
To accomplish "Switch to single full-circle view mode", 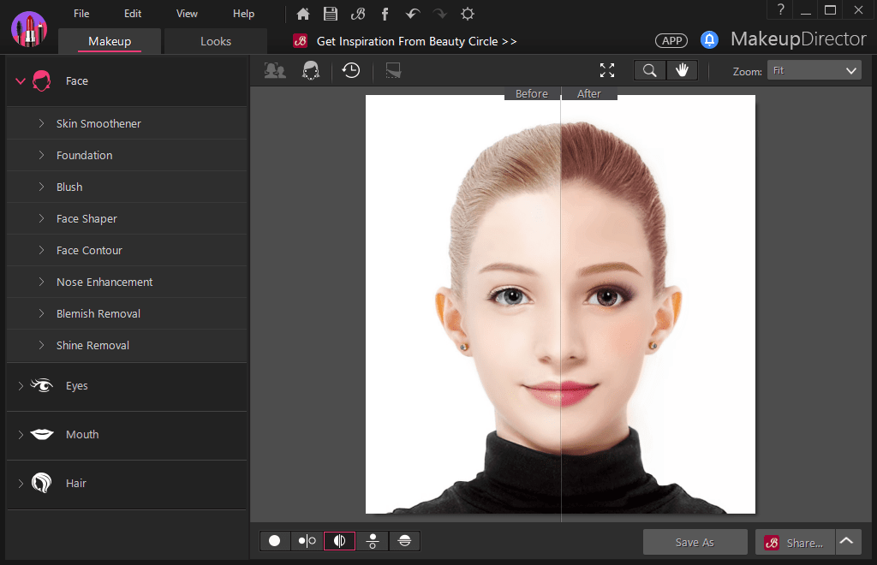I will [275, 541].
